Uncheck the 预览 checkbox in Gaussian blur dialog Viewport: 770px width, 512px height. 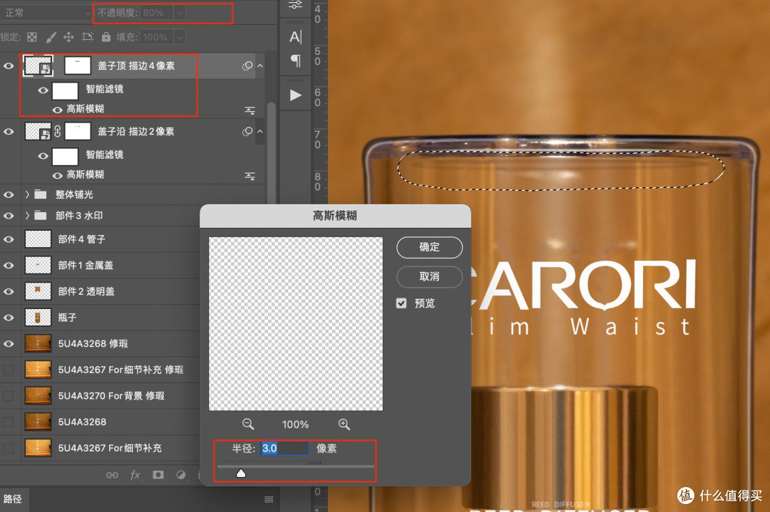coord(401,303)
